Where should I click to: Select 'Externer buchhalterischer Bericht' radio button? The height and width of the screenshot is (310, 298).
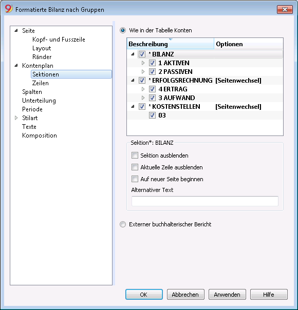coord(123,224)
